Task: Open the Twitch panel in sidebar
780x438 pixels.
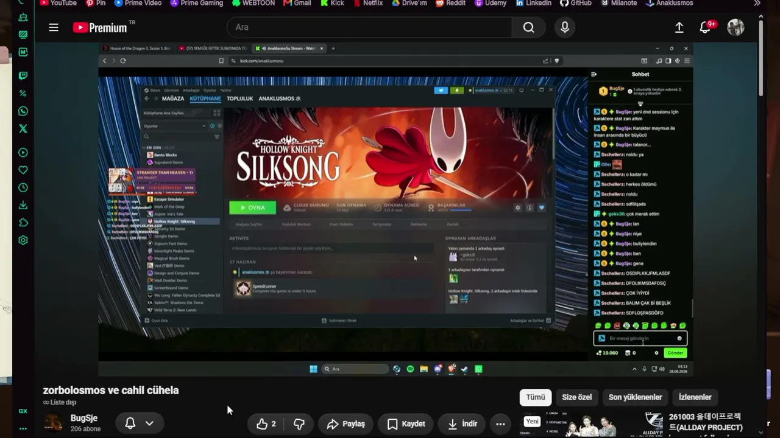Action: point(23,76)
